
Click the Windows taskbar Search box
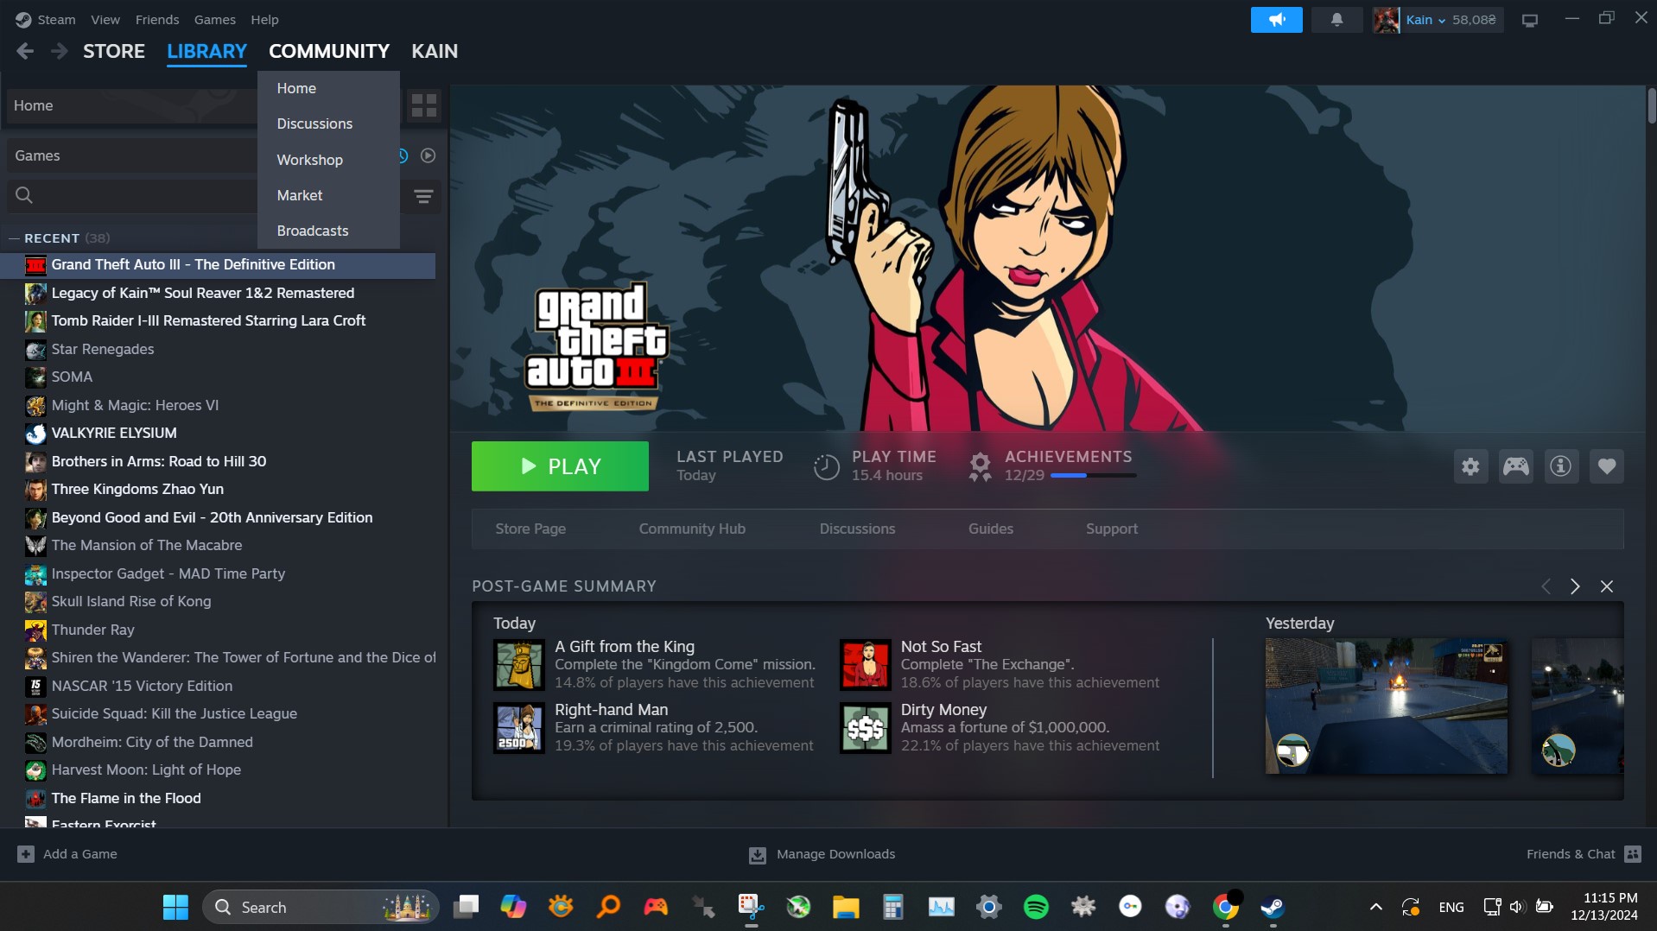click(321, 907)
